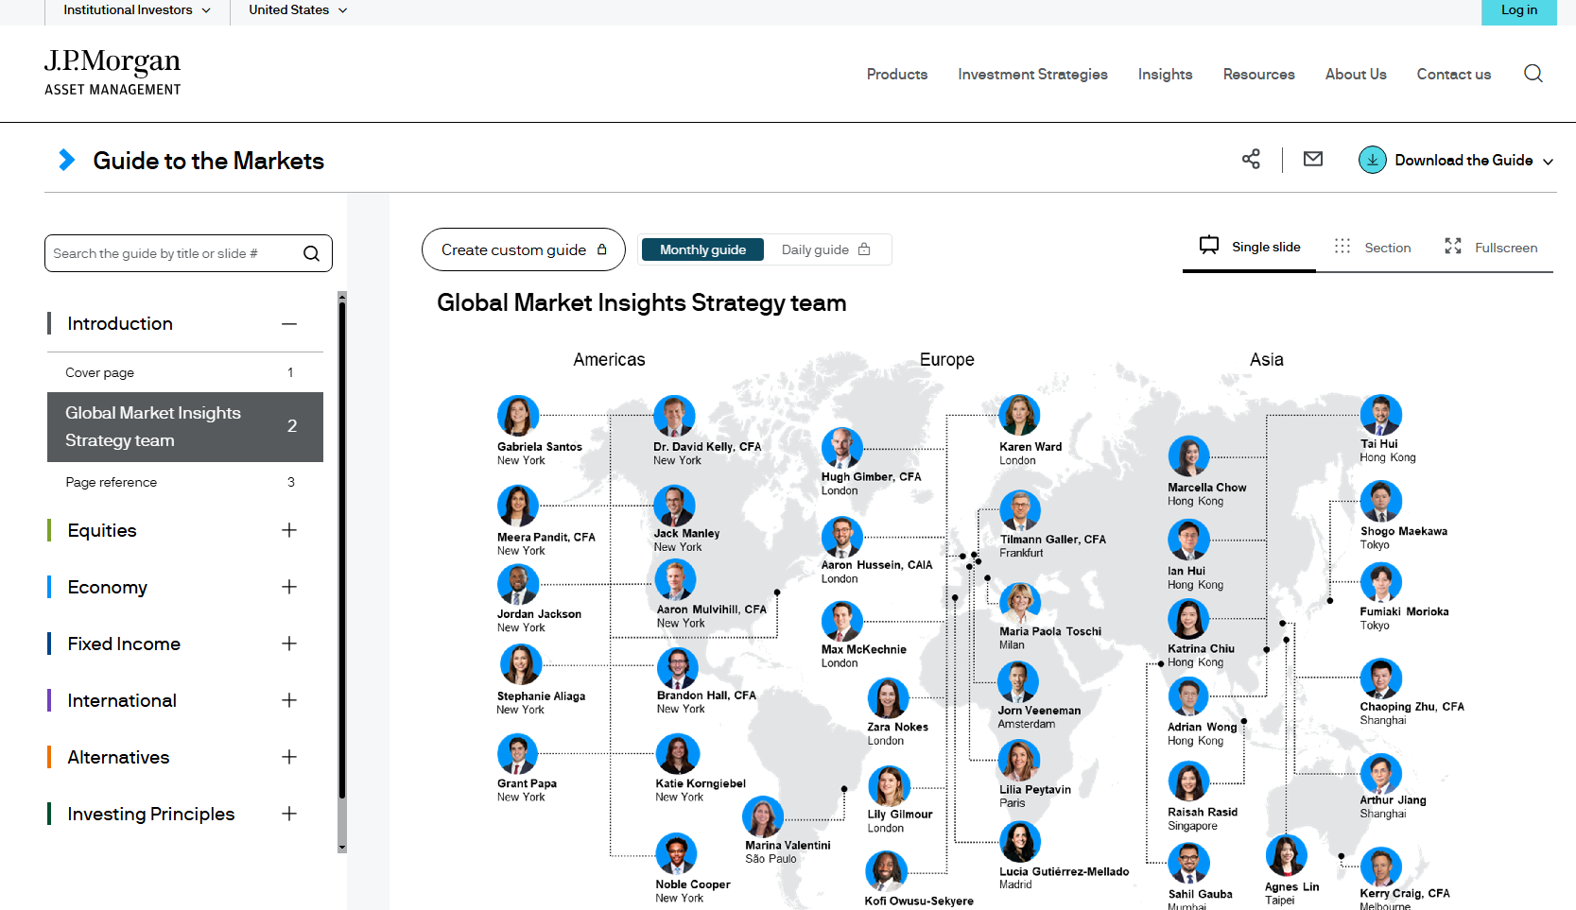Click the guide search input field
Image resolution: width=1576 pixels, height=910 pixels.
[x=175, y=253]
